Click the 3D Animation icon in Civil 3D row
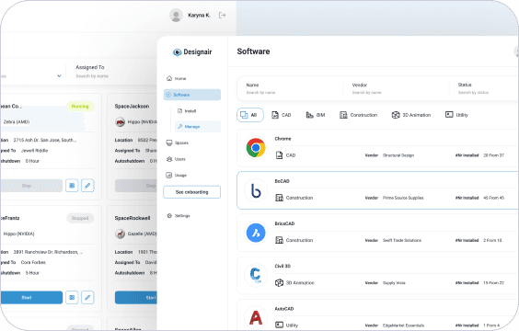The image size is (519, 331). (x=280, y=282)
